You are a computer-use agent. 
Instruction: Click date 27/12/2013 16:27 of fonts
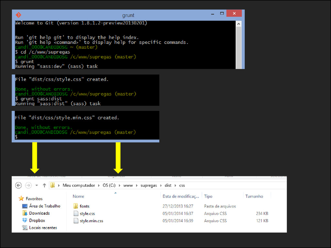click(x=178, y=206)
